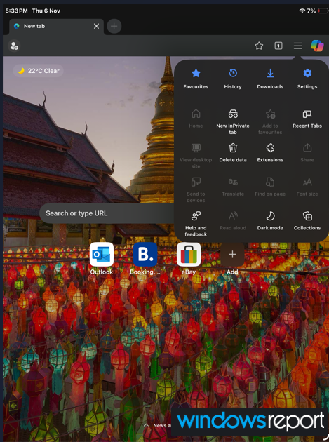Open Help and feedback
Screen dimensions: 329x442
[x=196, y=224]
